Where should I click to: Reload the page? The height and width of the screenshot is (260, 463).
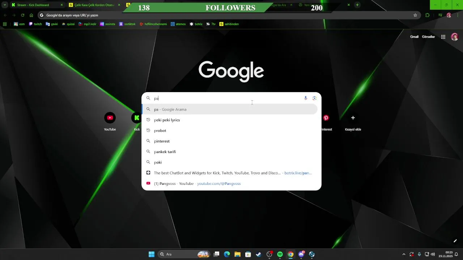coord(22,15)
